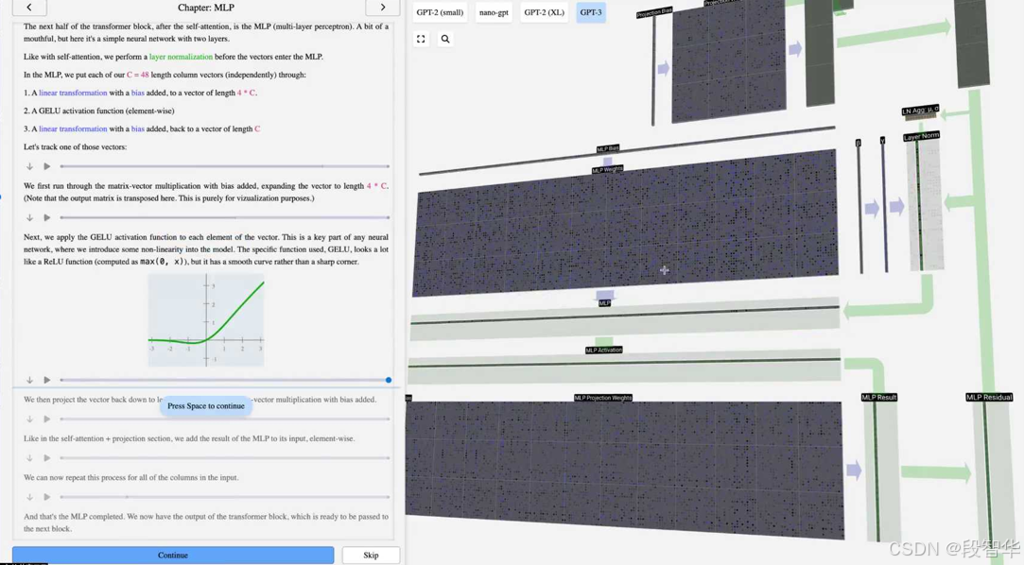The image size is (1024, 565).
Task: Open the layer normalization link
Action: pyautogui.click(x=181, y=57)
